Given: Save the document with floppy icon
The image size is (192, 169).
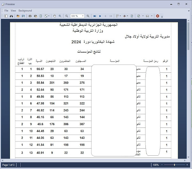Looking at the screenshot, I should click(x=23, y=16).
